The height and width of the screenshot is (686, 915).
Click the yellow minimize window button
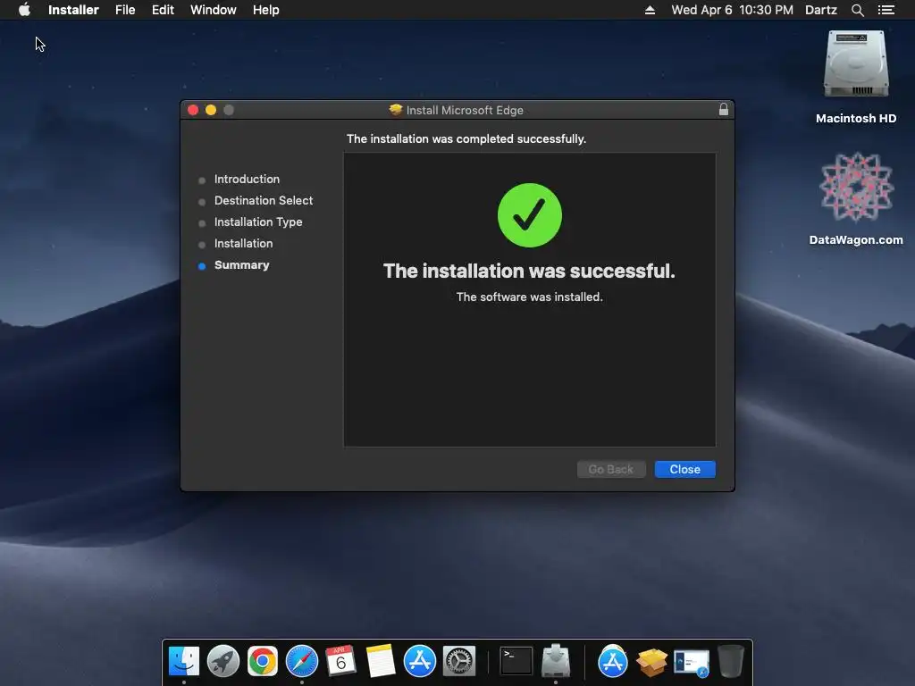tap(211, 110)
